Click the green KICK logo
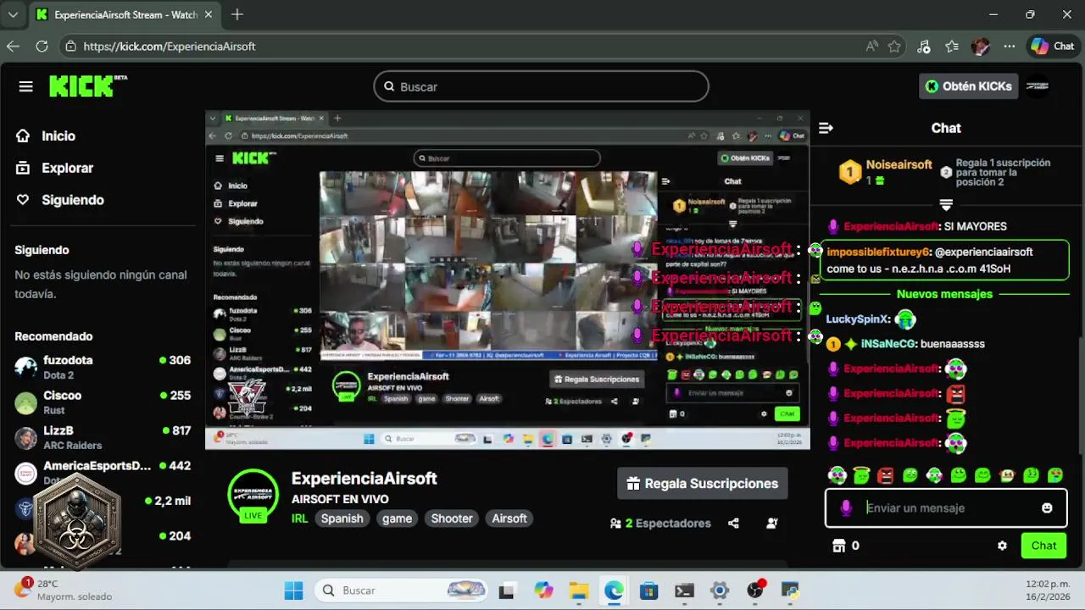The height and width of the screenshot is (610, 1085). tap(87, 86)
